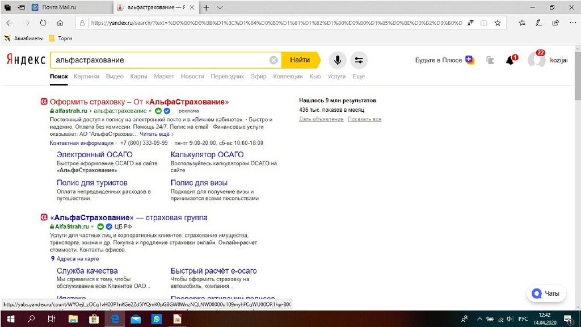Expand the dropdown arrow next to alfastrah.ru ad
This screenshot has width=581, height=327.
tap(150, 111)
